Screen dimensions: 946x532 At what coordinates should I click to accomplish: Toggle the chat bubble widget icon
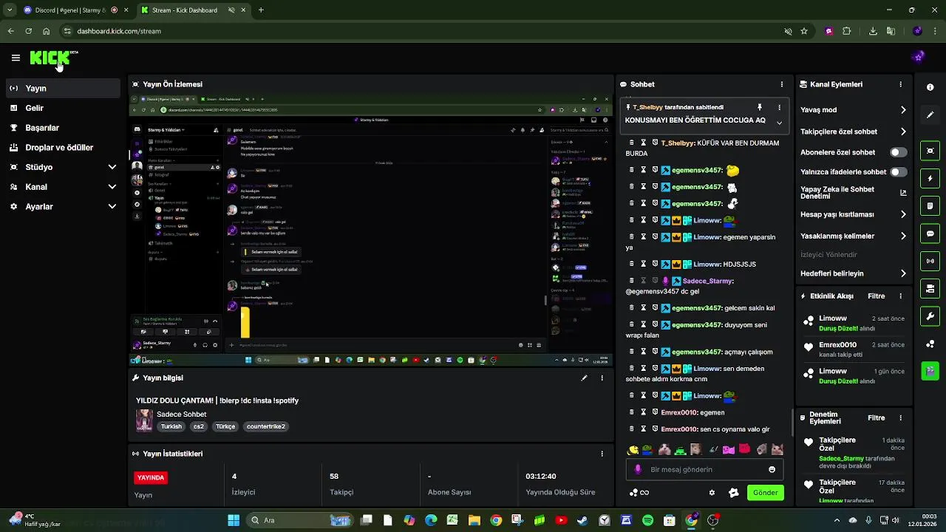click(930, 233)
